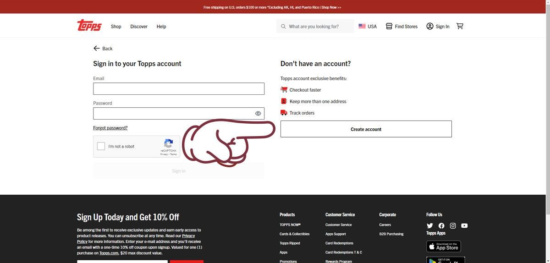Image resolution: width=550 pixels, height=263 pixels.
Task: Open the USA country selector
Action: pyautogui.click(x=368, y=26)
